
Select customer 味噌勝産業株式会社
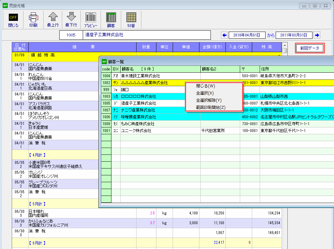click(138, 117)
